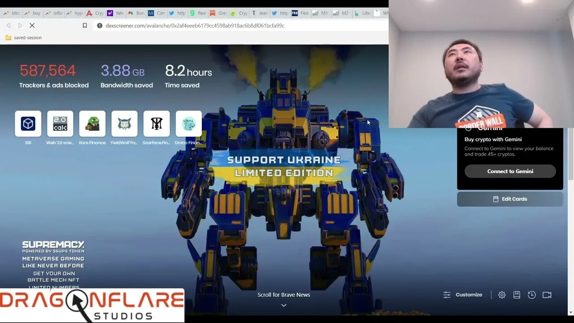Switch to the 'infla' tab

pos(53,13)
